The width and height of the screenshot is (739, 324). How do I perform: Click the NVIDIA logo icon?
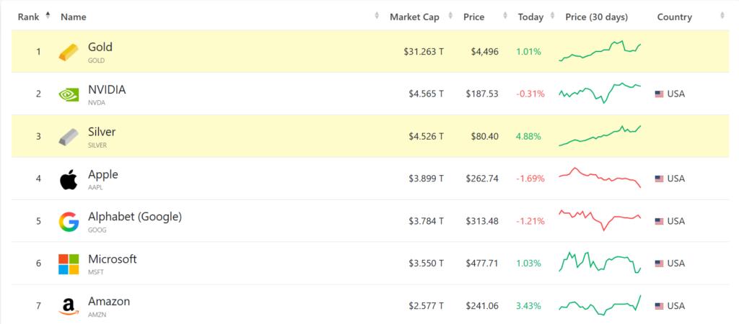[x=69, y=94]
